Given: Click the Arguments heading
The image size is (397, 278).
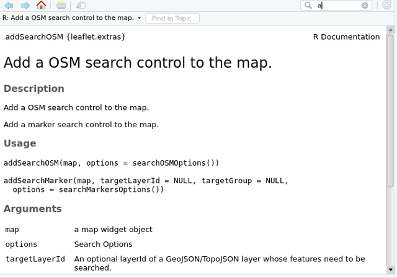Looking at the screenshot, I should pos(33,209).
